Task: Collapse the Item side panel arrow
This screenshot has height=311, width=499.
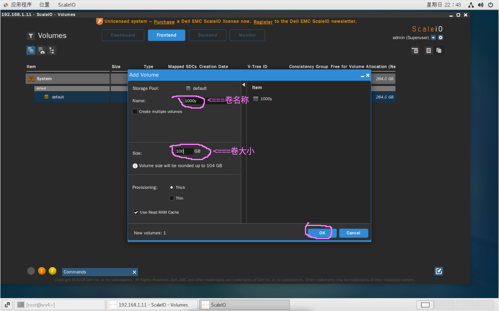Action: pos(243,85)
